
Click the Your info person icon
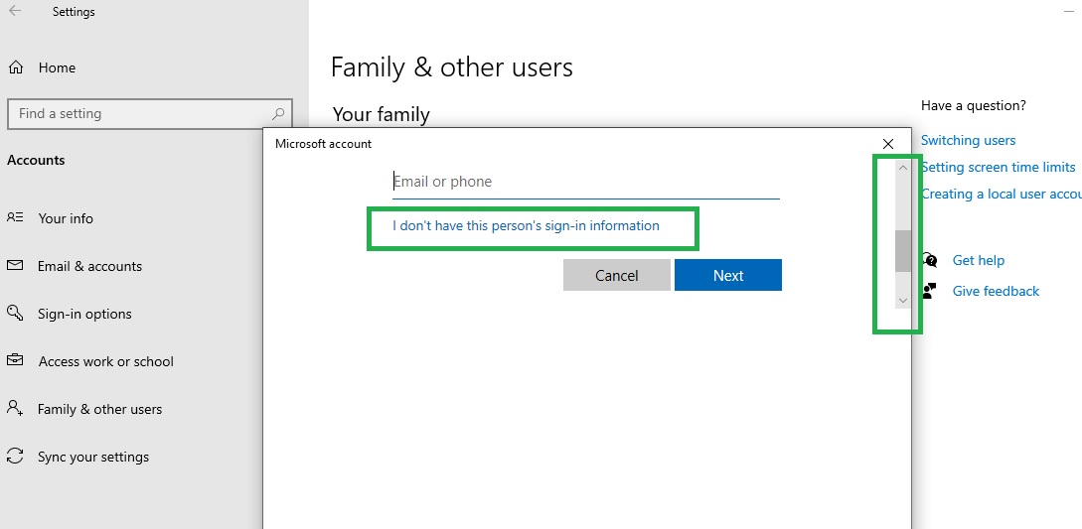(x=15, y=218)
